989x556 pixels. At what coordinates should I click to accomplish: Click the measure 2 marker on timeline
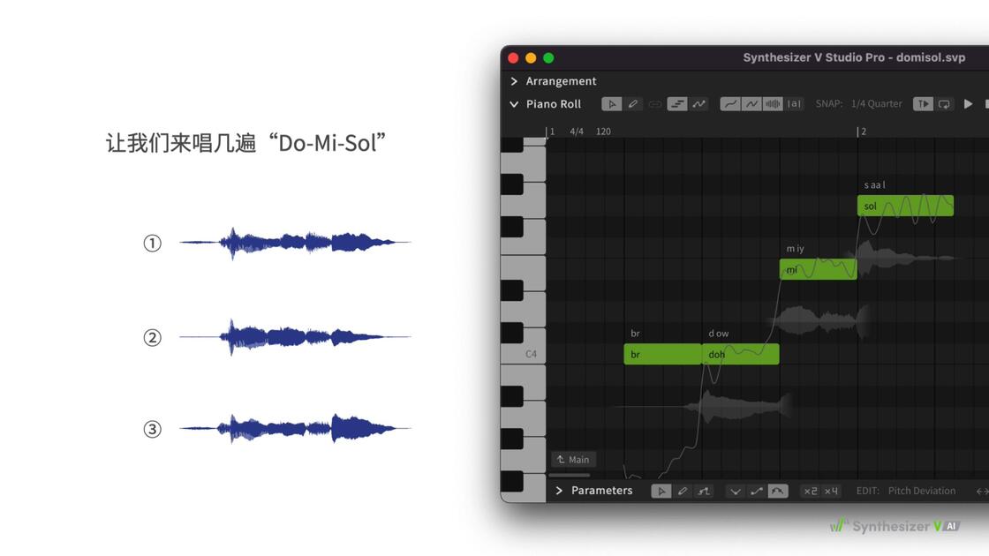pos(862,131)
